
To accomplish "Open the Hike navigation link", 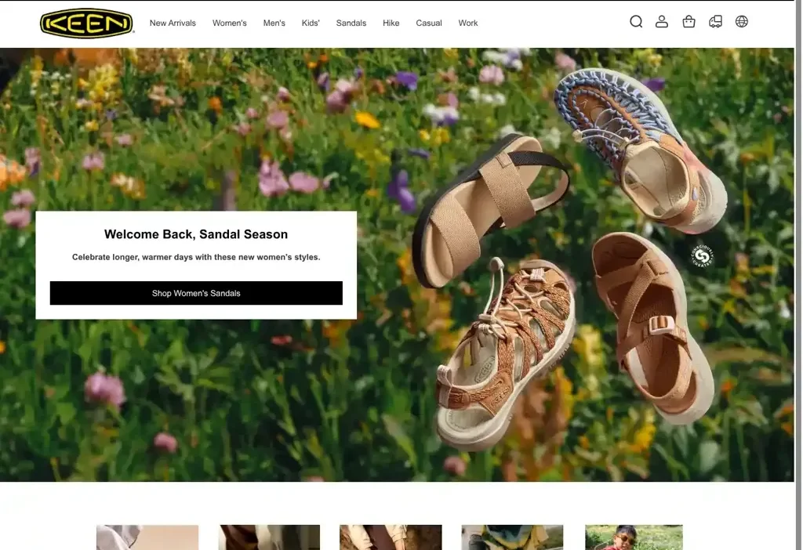I will [391, 23].
